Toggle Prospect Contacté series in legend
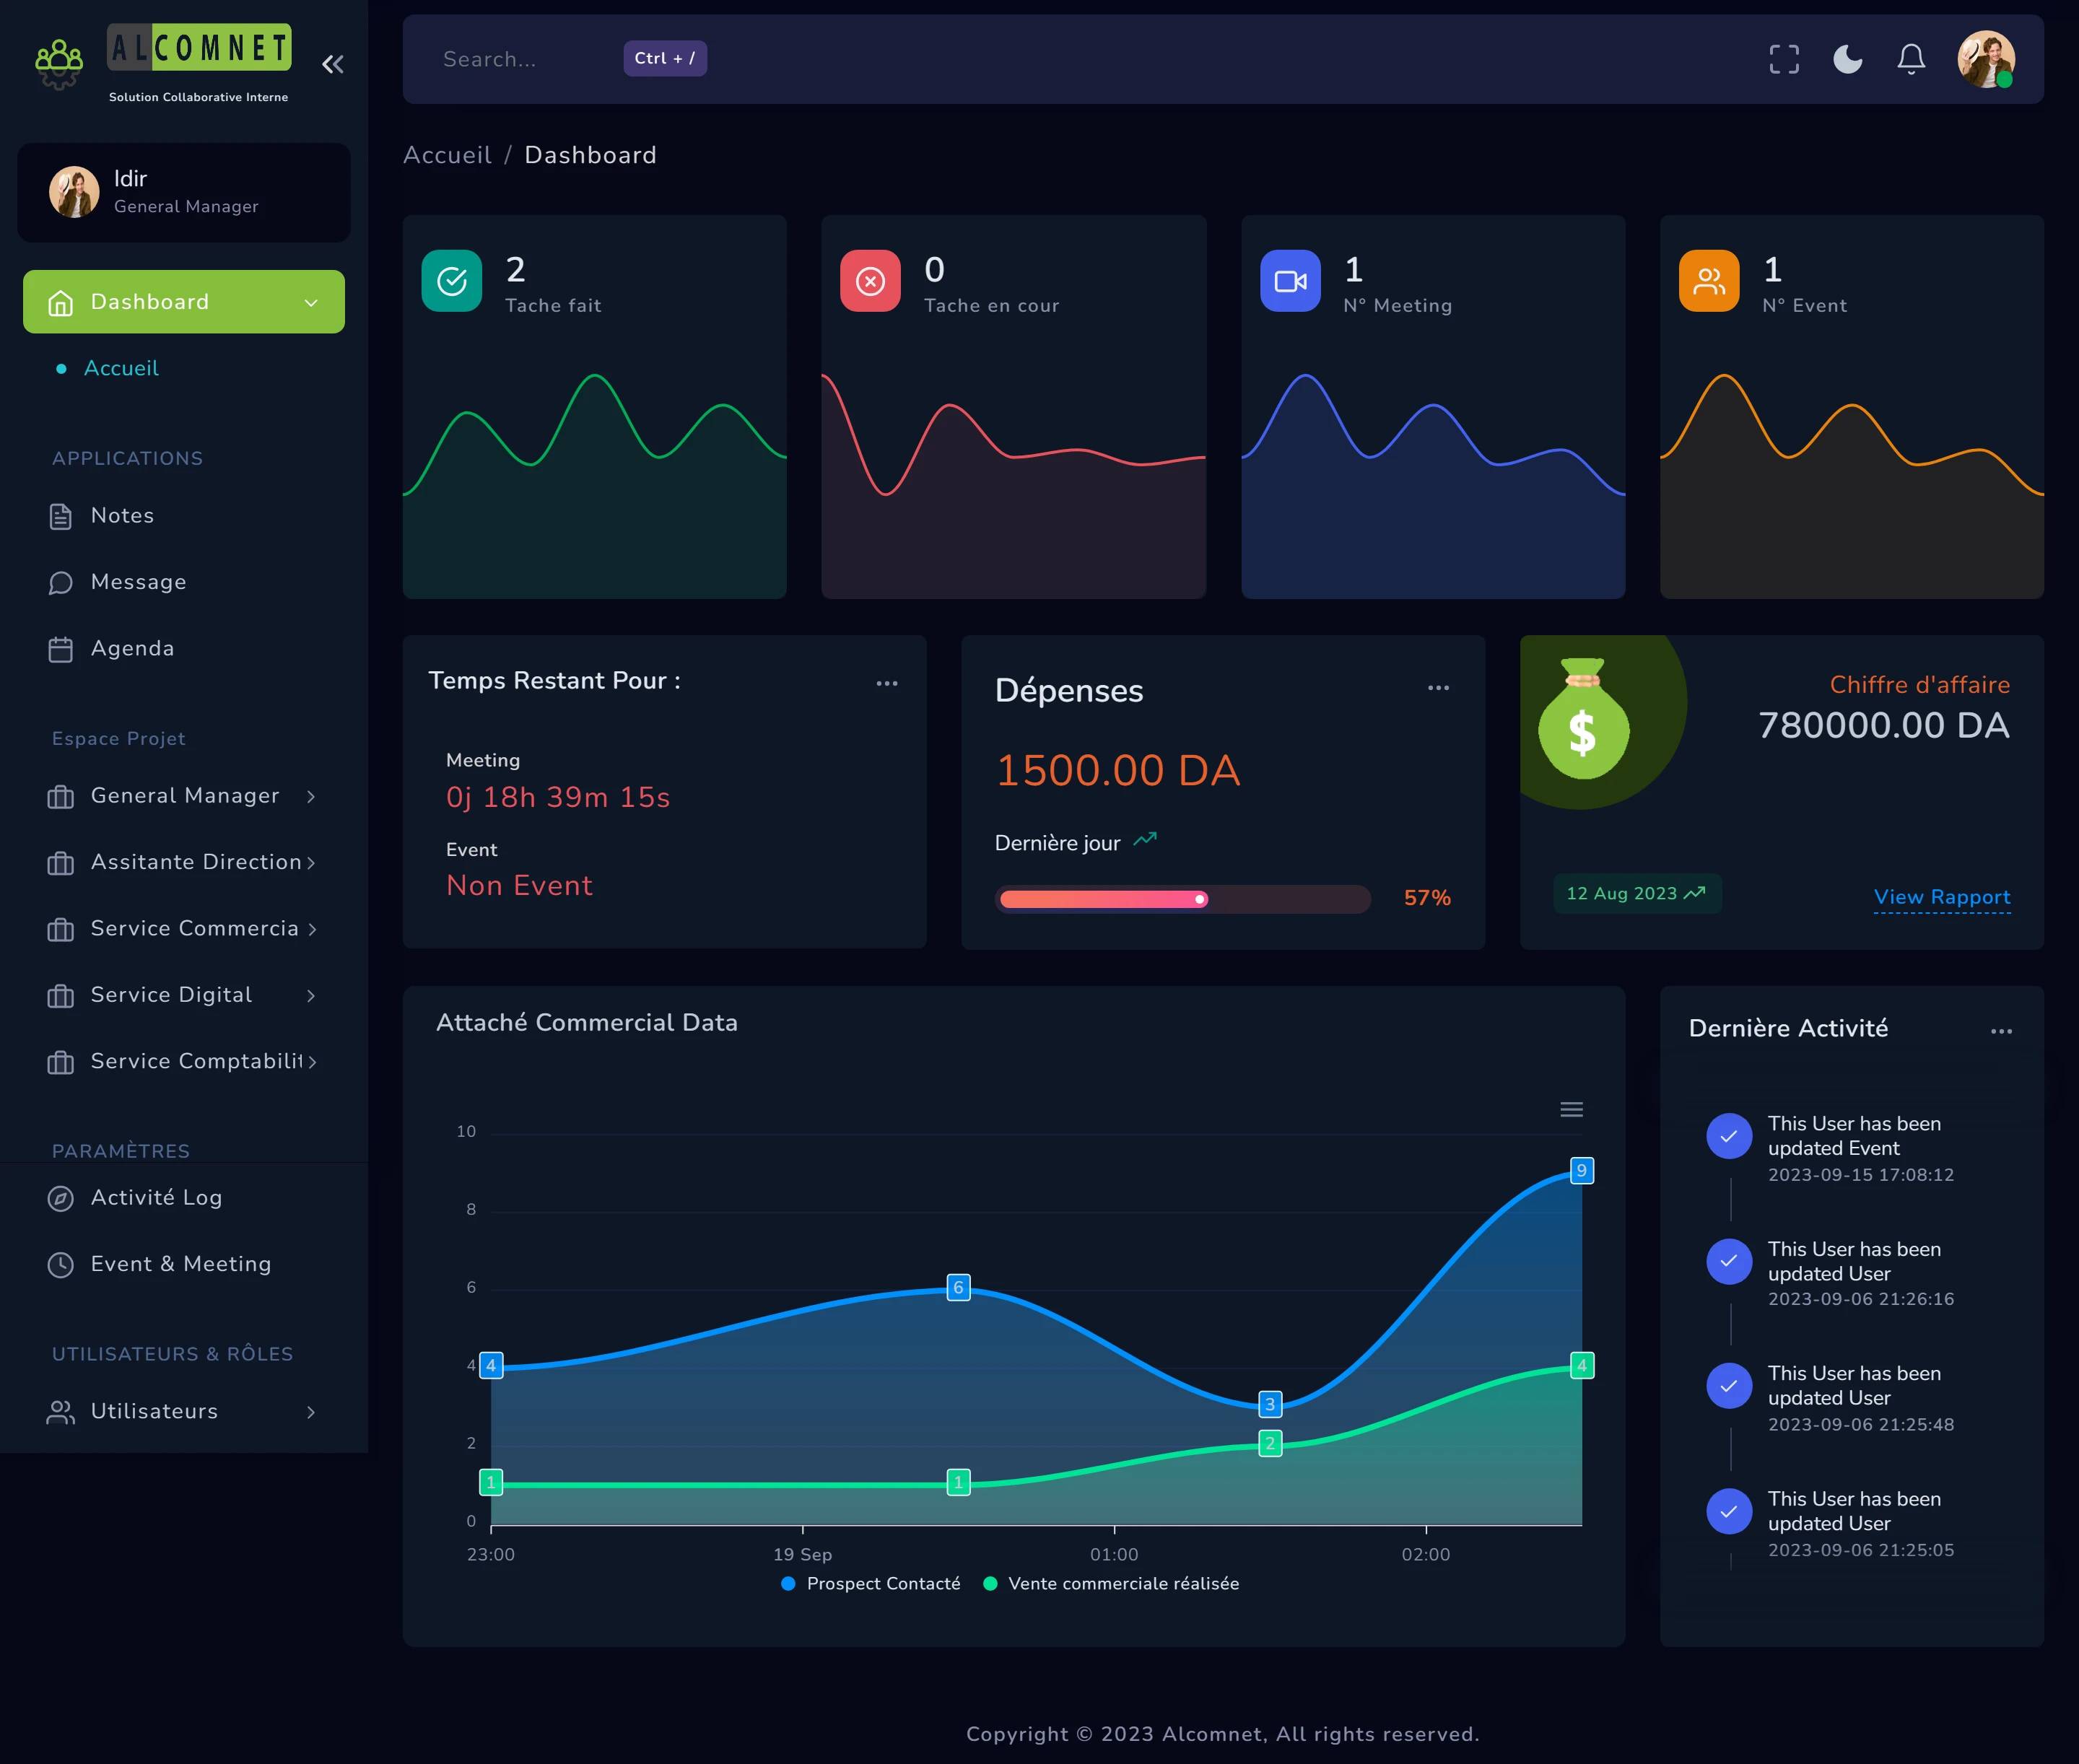 point(871,1583)
